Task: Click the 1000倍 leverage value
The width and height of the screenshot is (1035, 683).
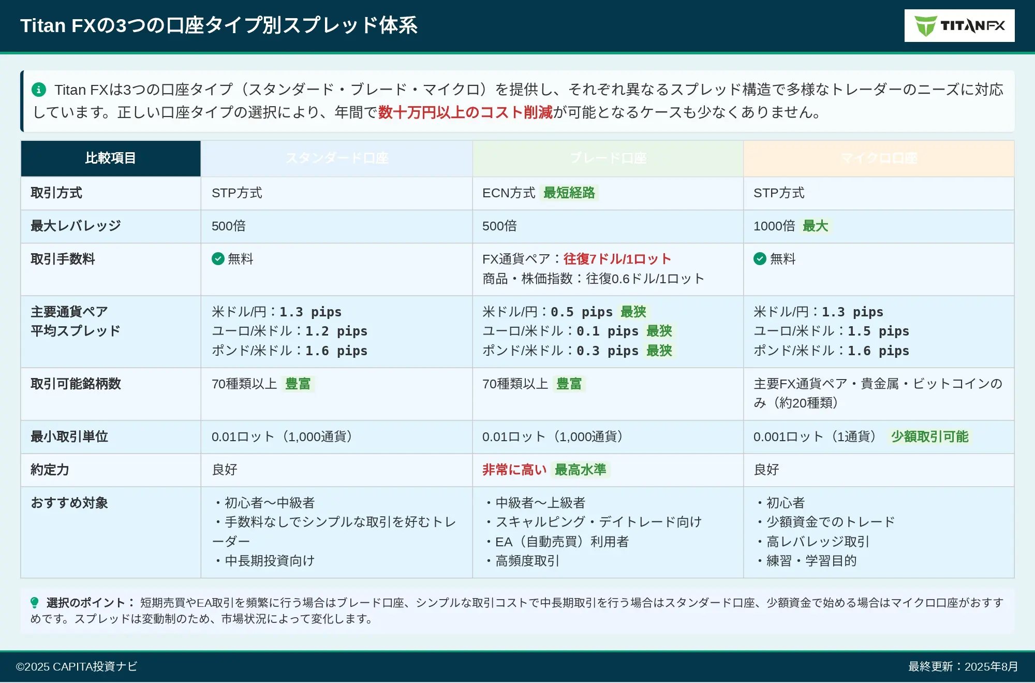Action: tap(774, 226)
